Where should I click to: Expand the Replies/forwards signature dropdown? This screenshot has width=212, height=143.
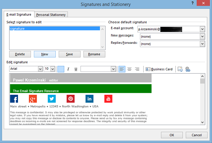[202, 44]
